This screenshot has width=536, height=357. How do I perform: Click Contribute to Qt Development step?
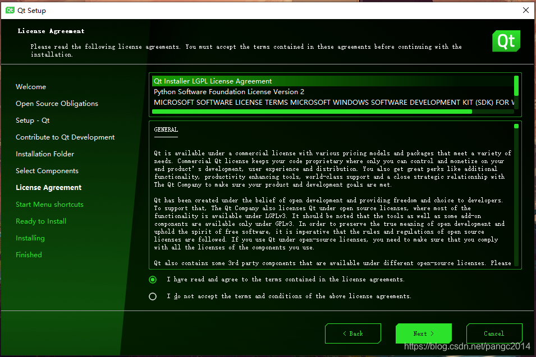point(65,137)
